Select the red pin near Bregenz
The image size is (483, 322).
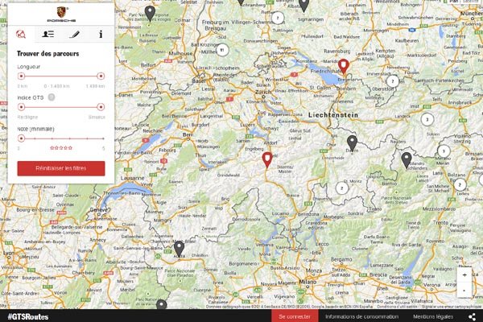(344, 66)
